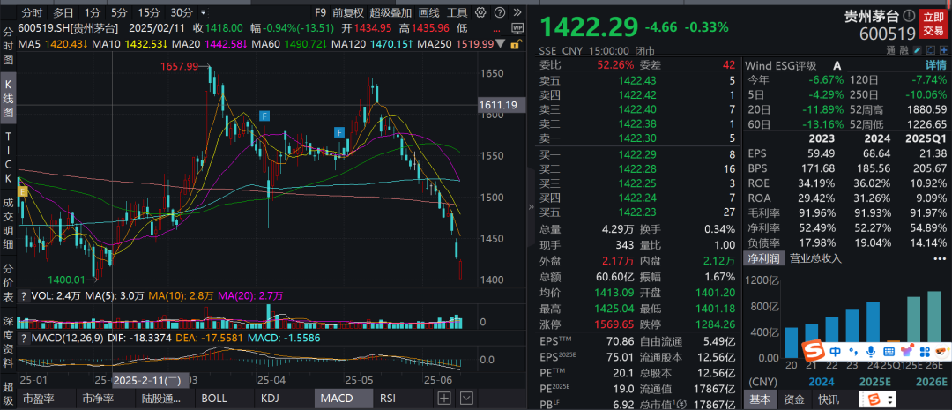Switch to 5分 chart period

pyautogui.click(x=119, y=12)
